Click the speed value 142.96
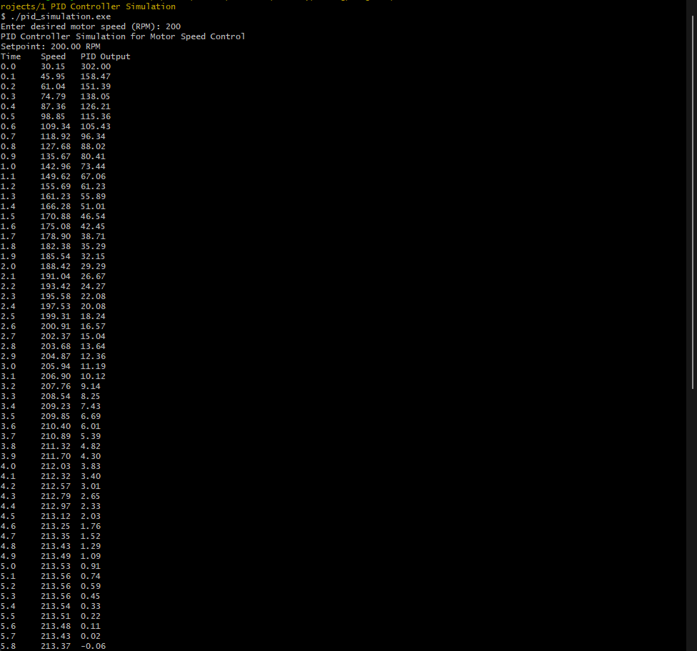697x651 pixels. [56, 166]
